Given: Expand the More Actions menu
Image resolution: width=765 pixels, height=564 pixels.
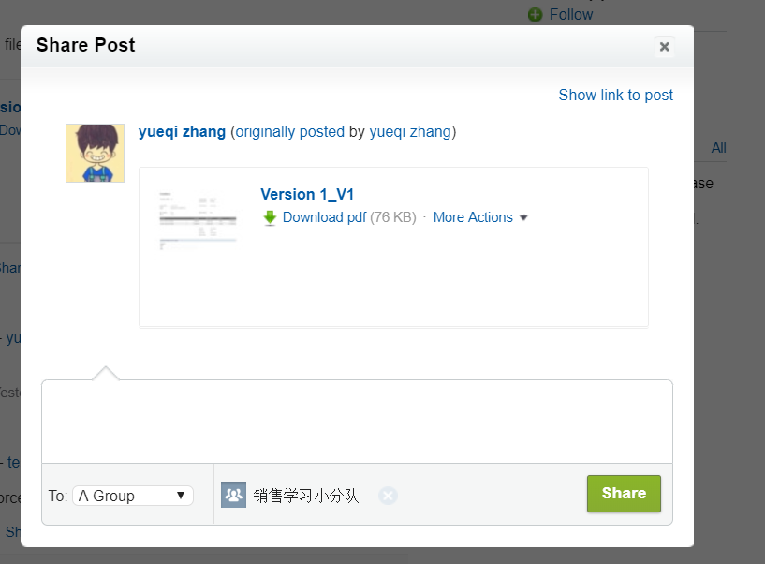Looking at the screenshot, I should 472,217.
